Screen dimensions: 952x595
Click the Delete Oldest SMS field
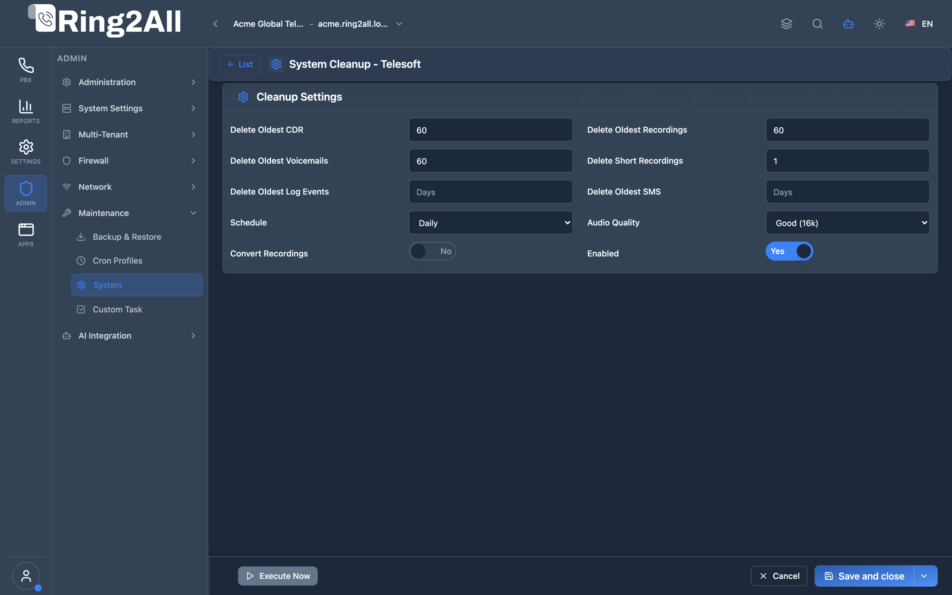pyautogui.click(x=847, y=192)
